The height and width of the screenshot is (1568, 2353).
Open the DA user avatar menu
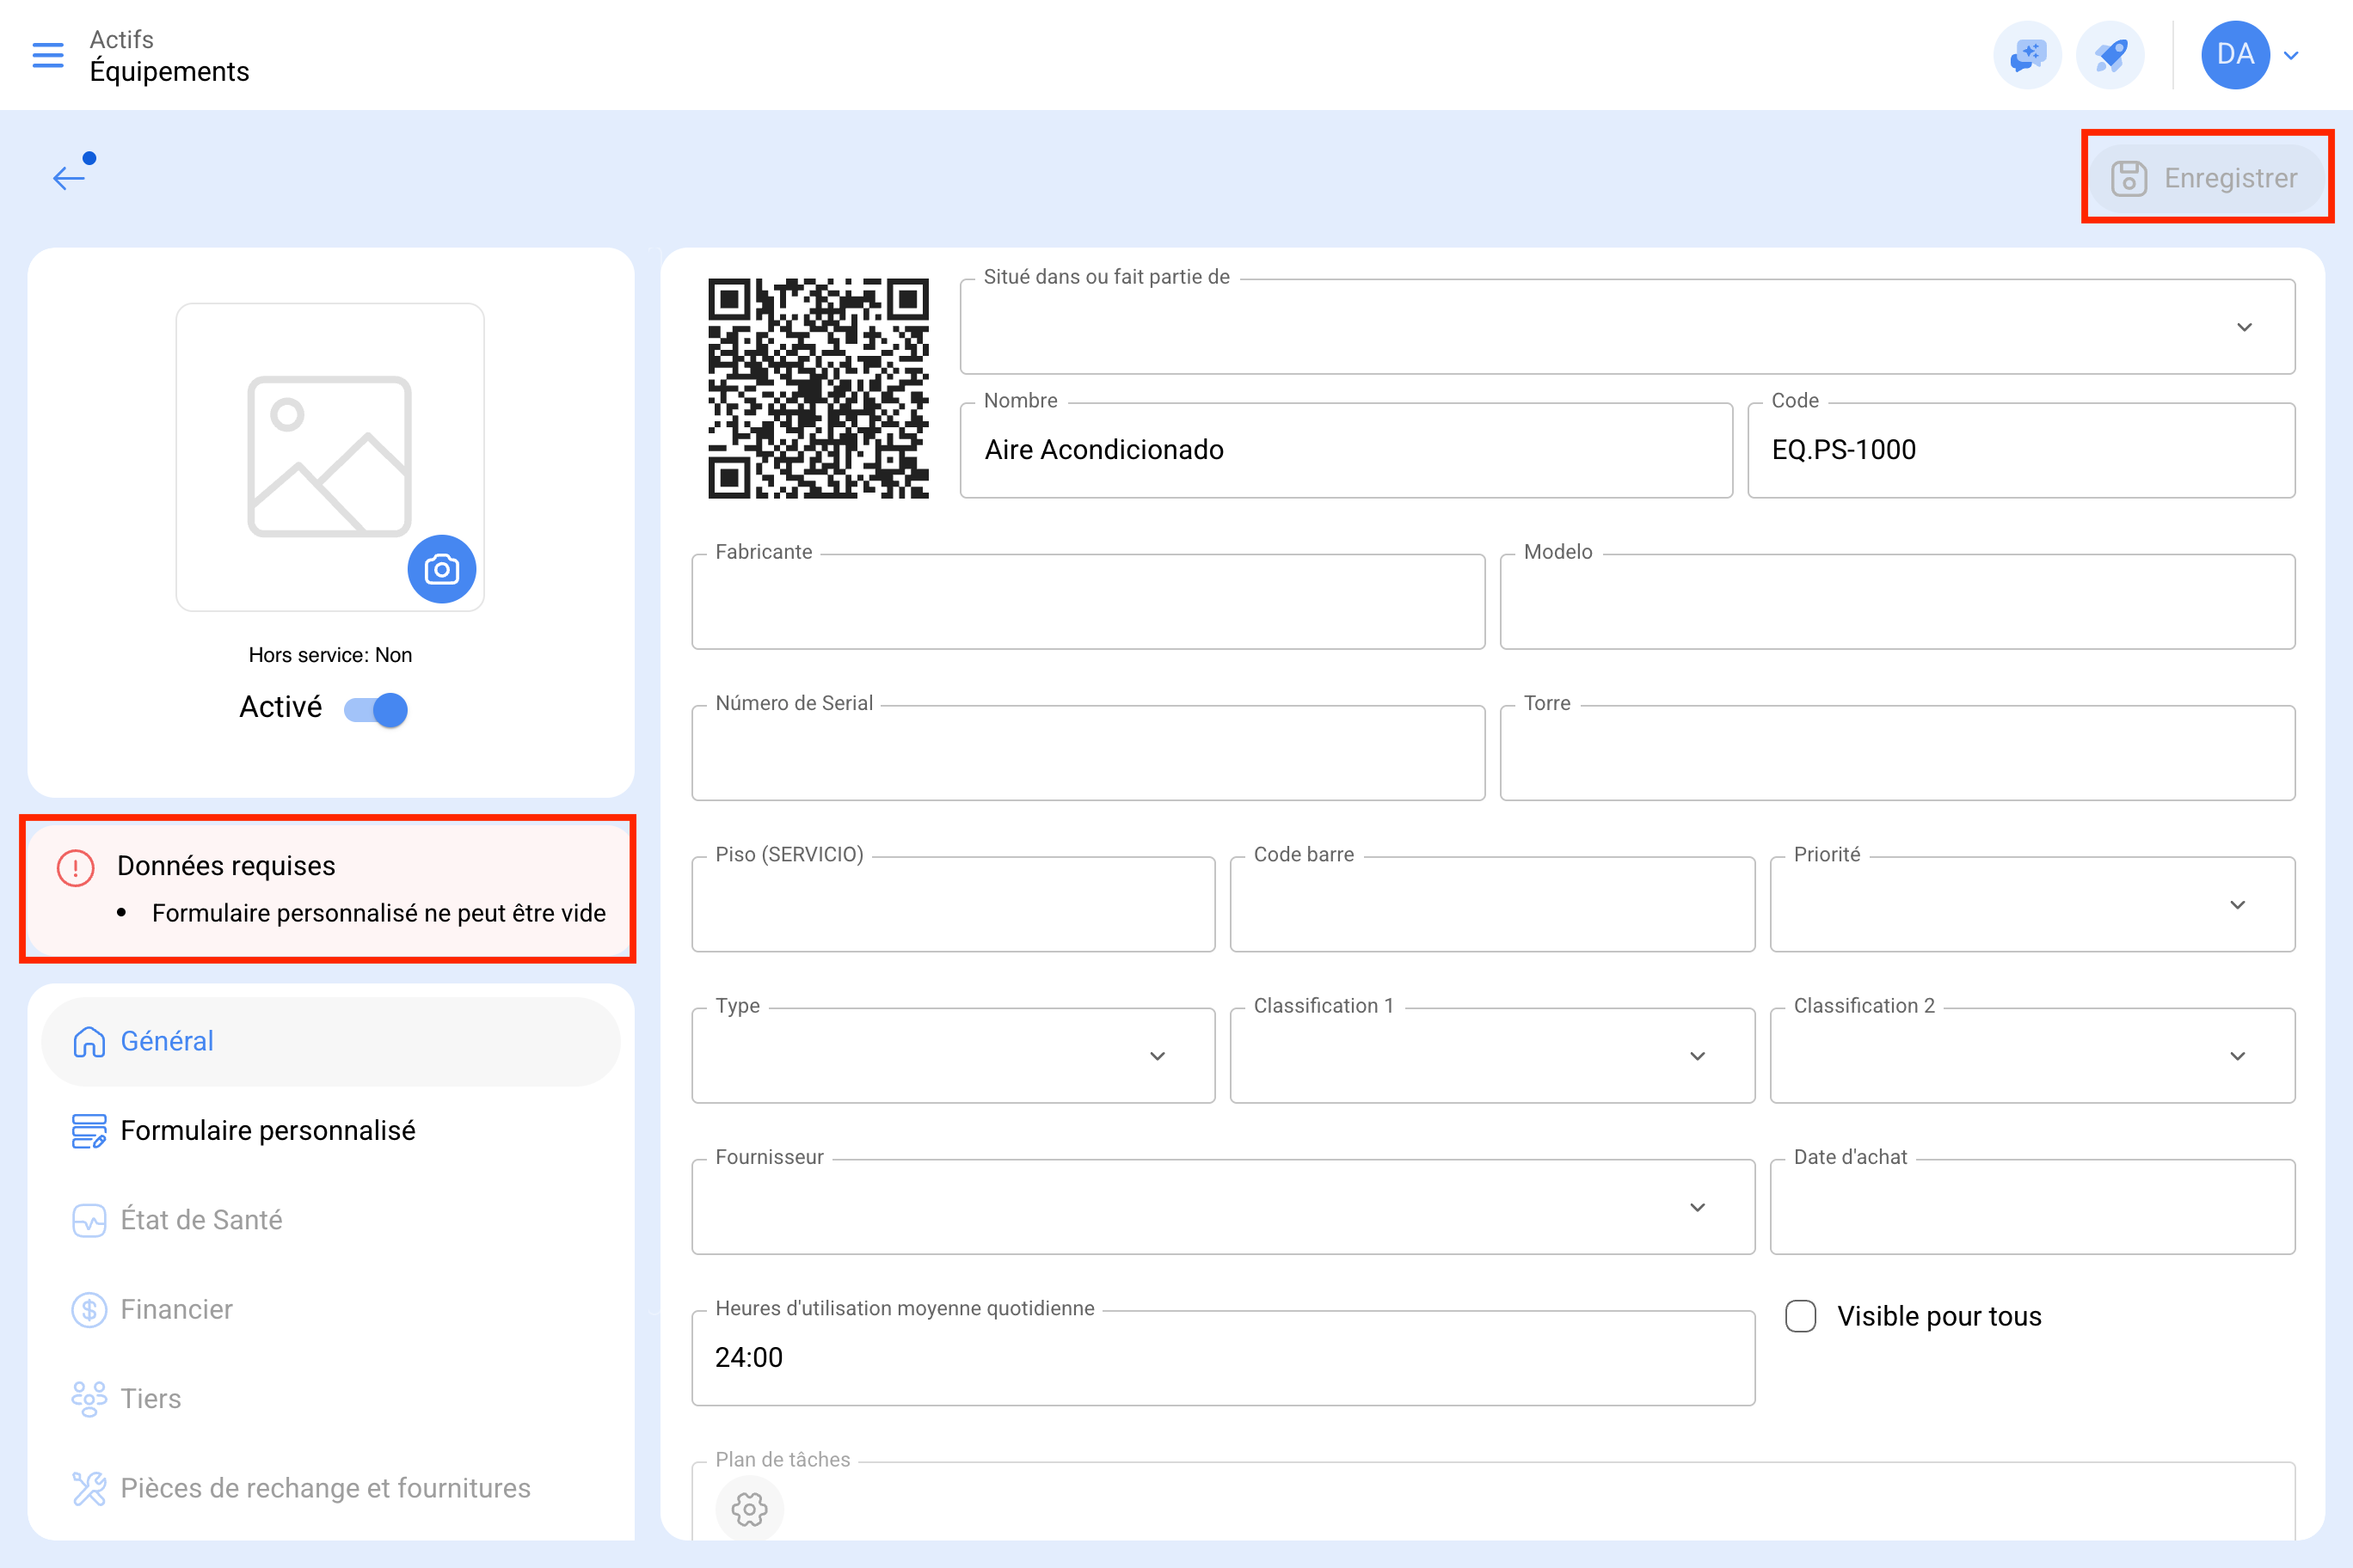coord(2235,55)
